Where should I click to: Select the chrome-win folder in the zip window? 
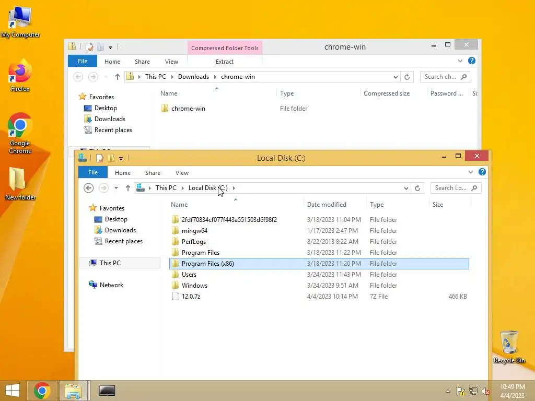point(188,109)
